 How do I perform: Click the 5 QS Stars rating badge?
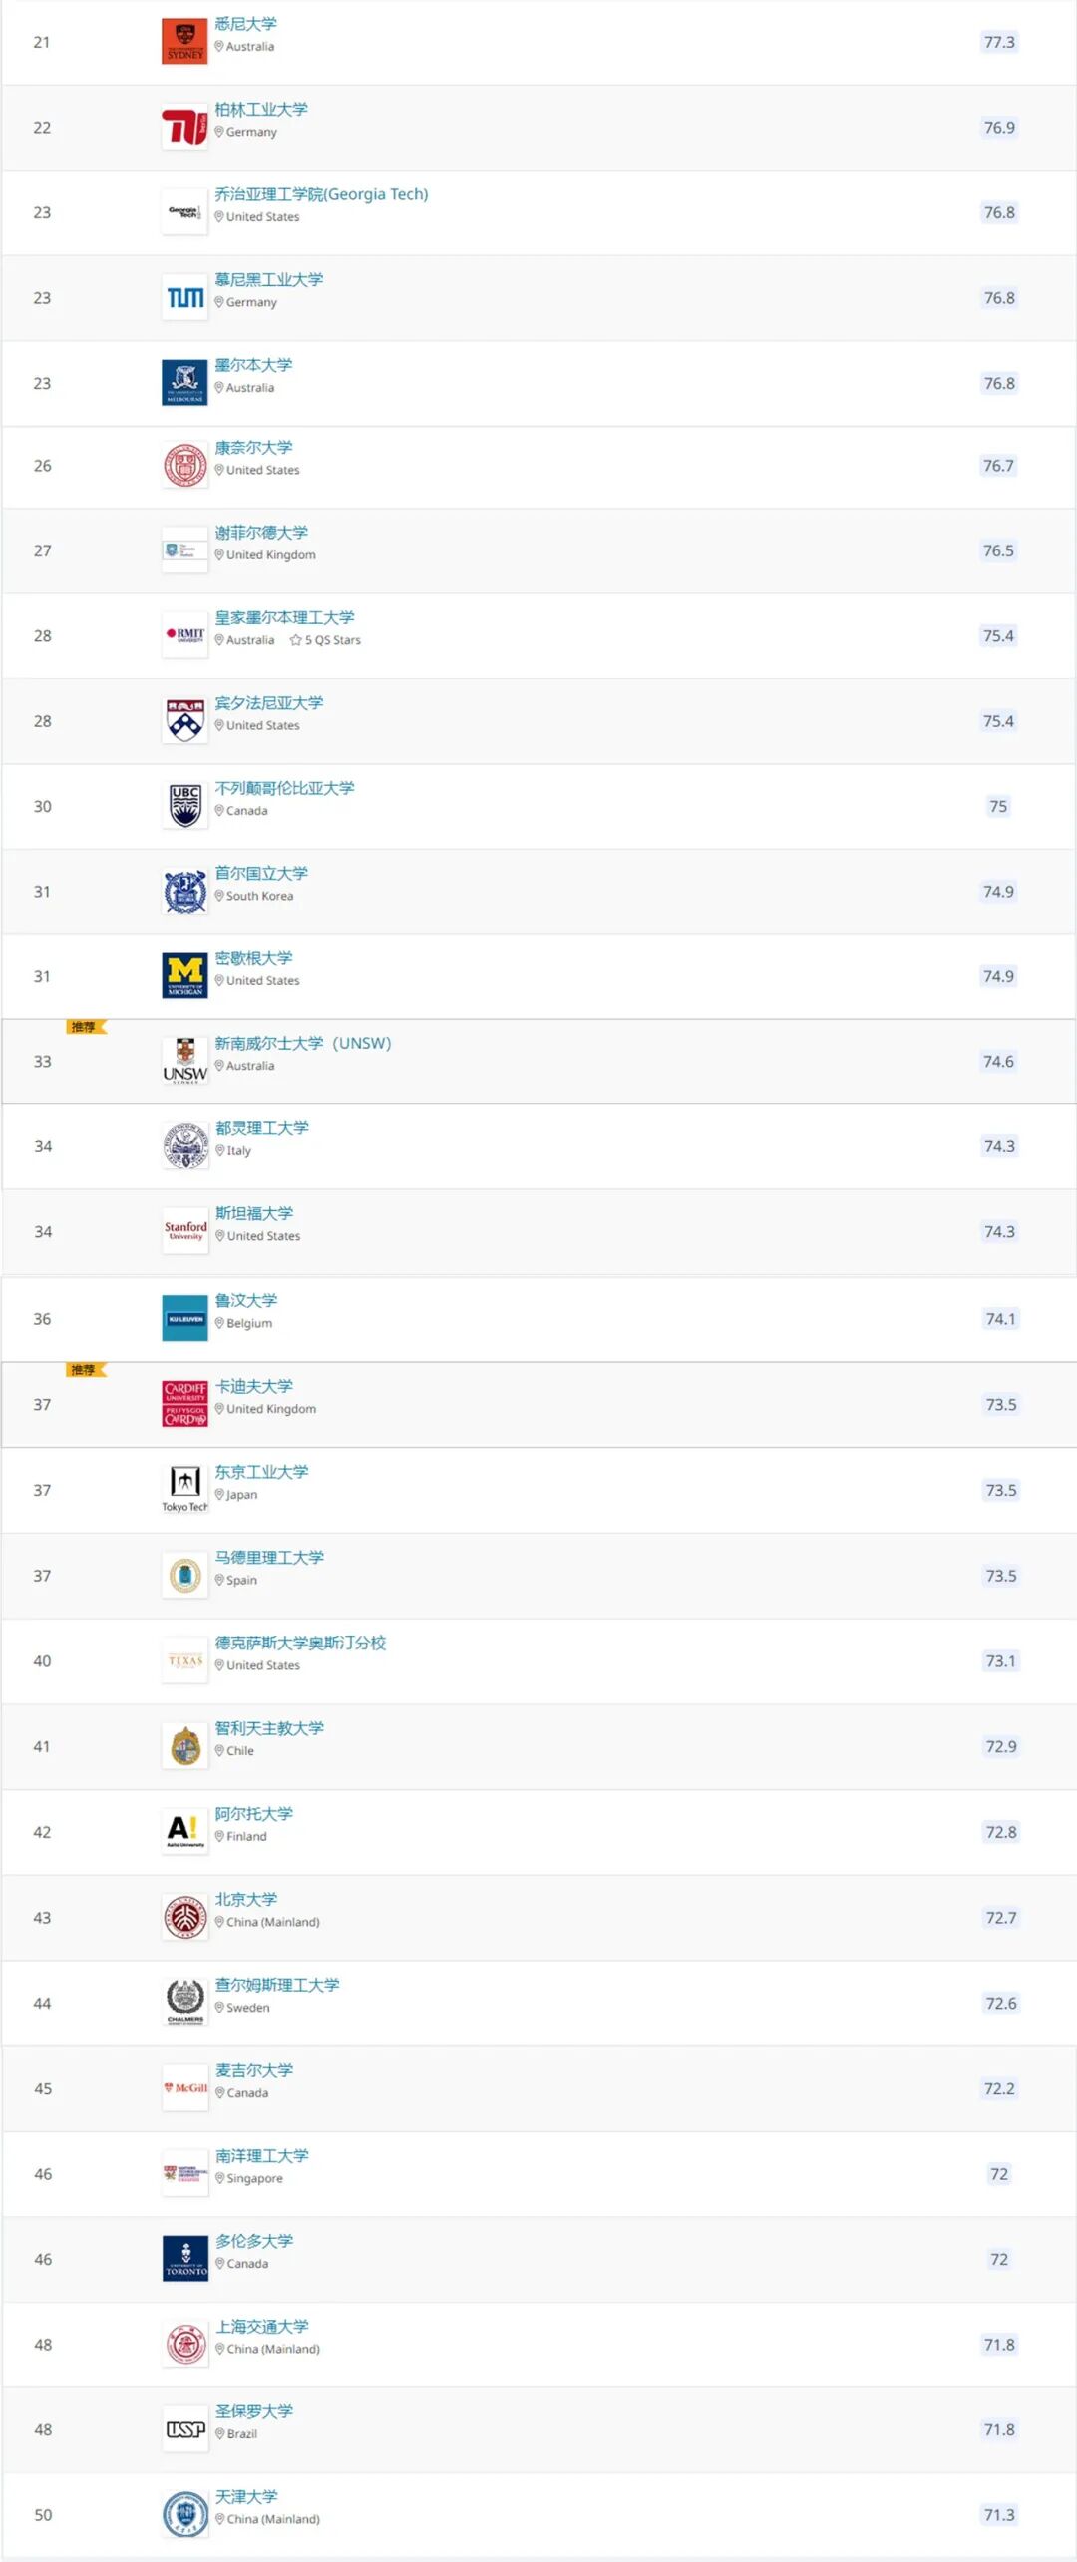tap(325, 640)
